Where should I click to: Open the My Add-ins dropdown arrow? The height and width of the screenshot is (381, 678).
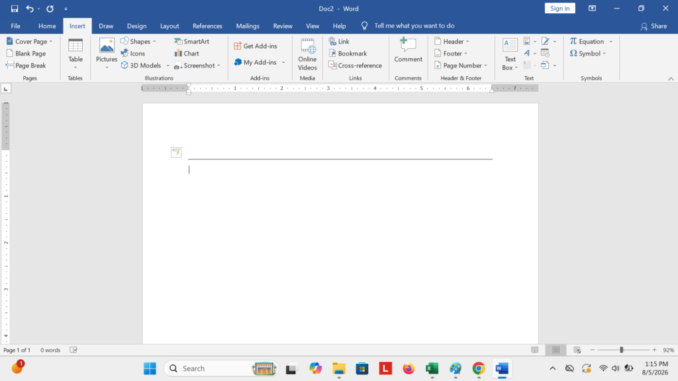tap(283, 62)
